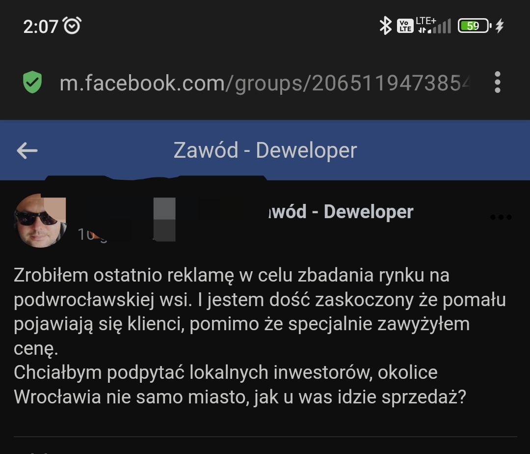Viewport: 530px width, 454px height.
Task: Open the post options three-dot menu
Action: [x=501, y=217]
